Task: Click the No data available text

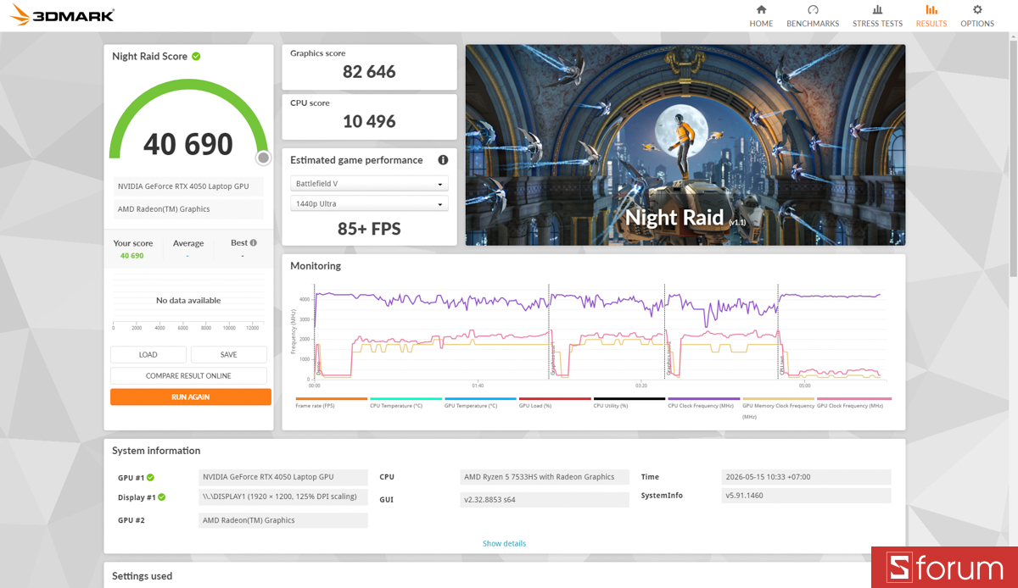Action: [188, 301]
